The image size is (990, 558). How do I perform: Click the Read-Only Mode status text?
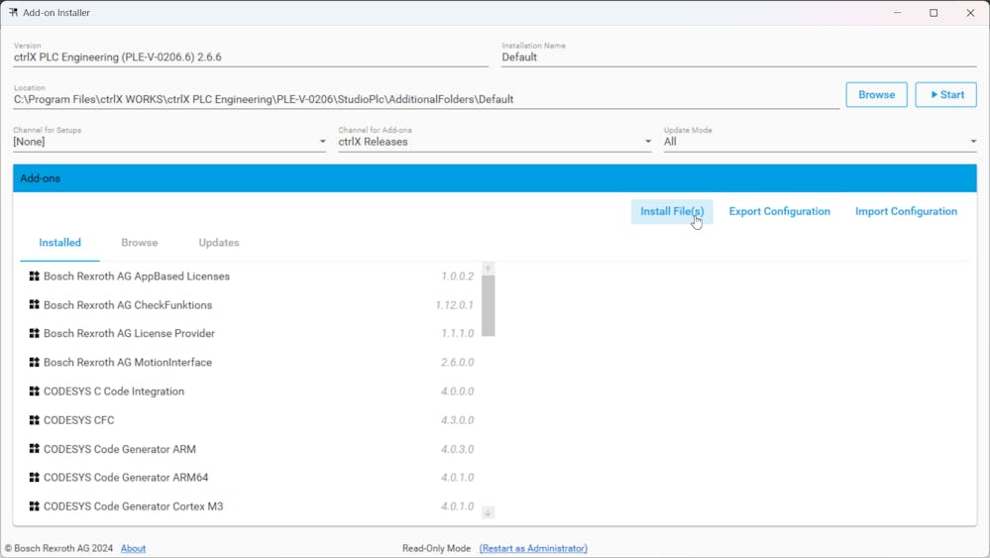(x=436, y=548)
